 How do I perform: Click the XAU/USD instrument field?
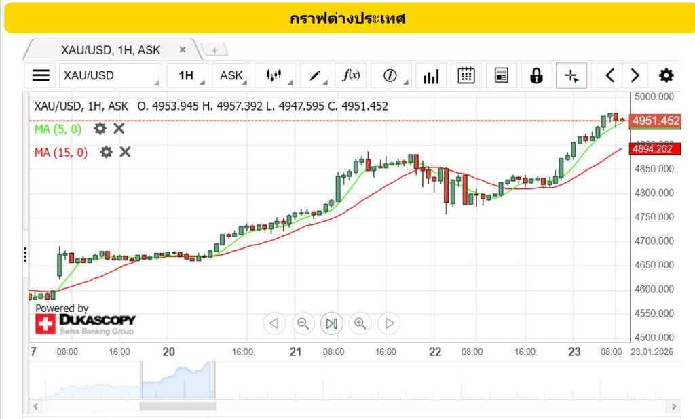coord(109,75)
